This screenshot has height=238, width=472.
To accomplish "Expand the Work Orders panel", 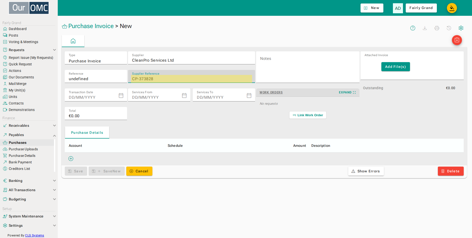I will pos(347,92).
